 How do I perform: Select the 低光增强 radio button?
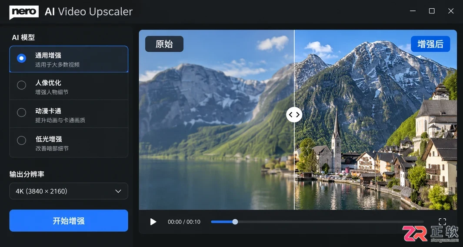21,140
